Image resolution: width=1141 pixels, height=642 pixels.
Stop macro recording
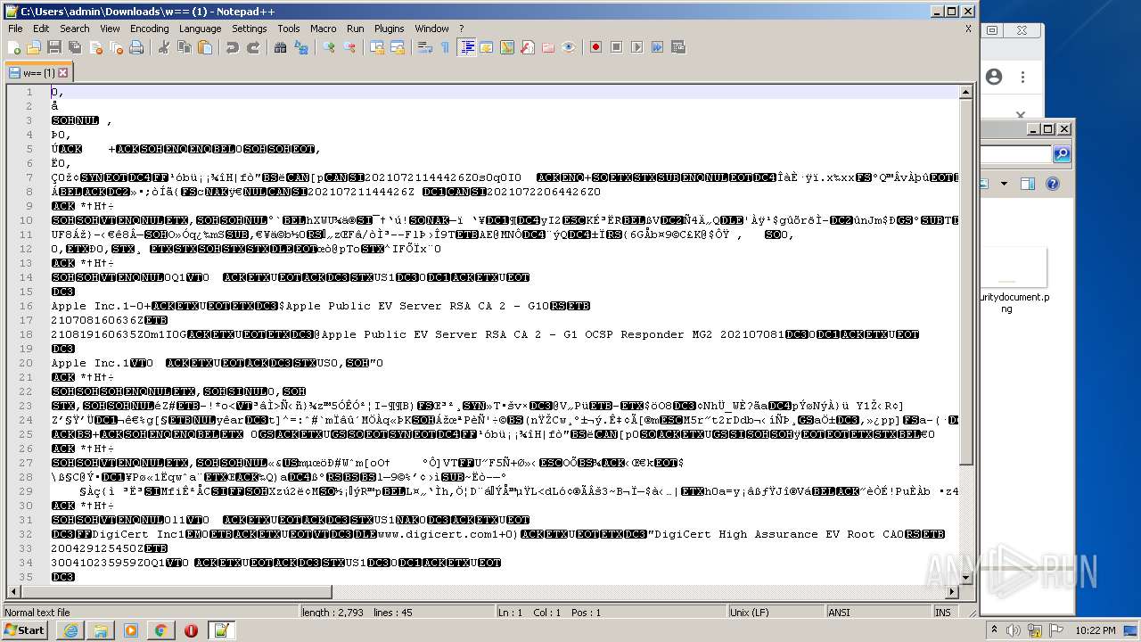pos(617,47)
